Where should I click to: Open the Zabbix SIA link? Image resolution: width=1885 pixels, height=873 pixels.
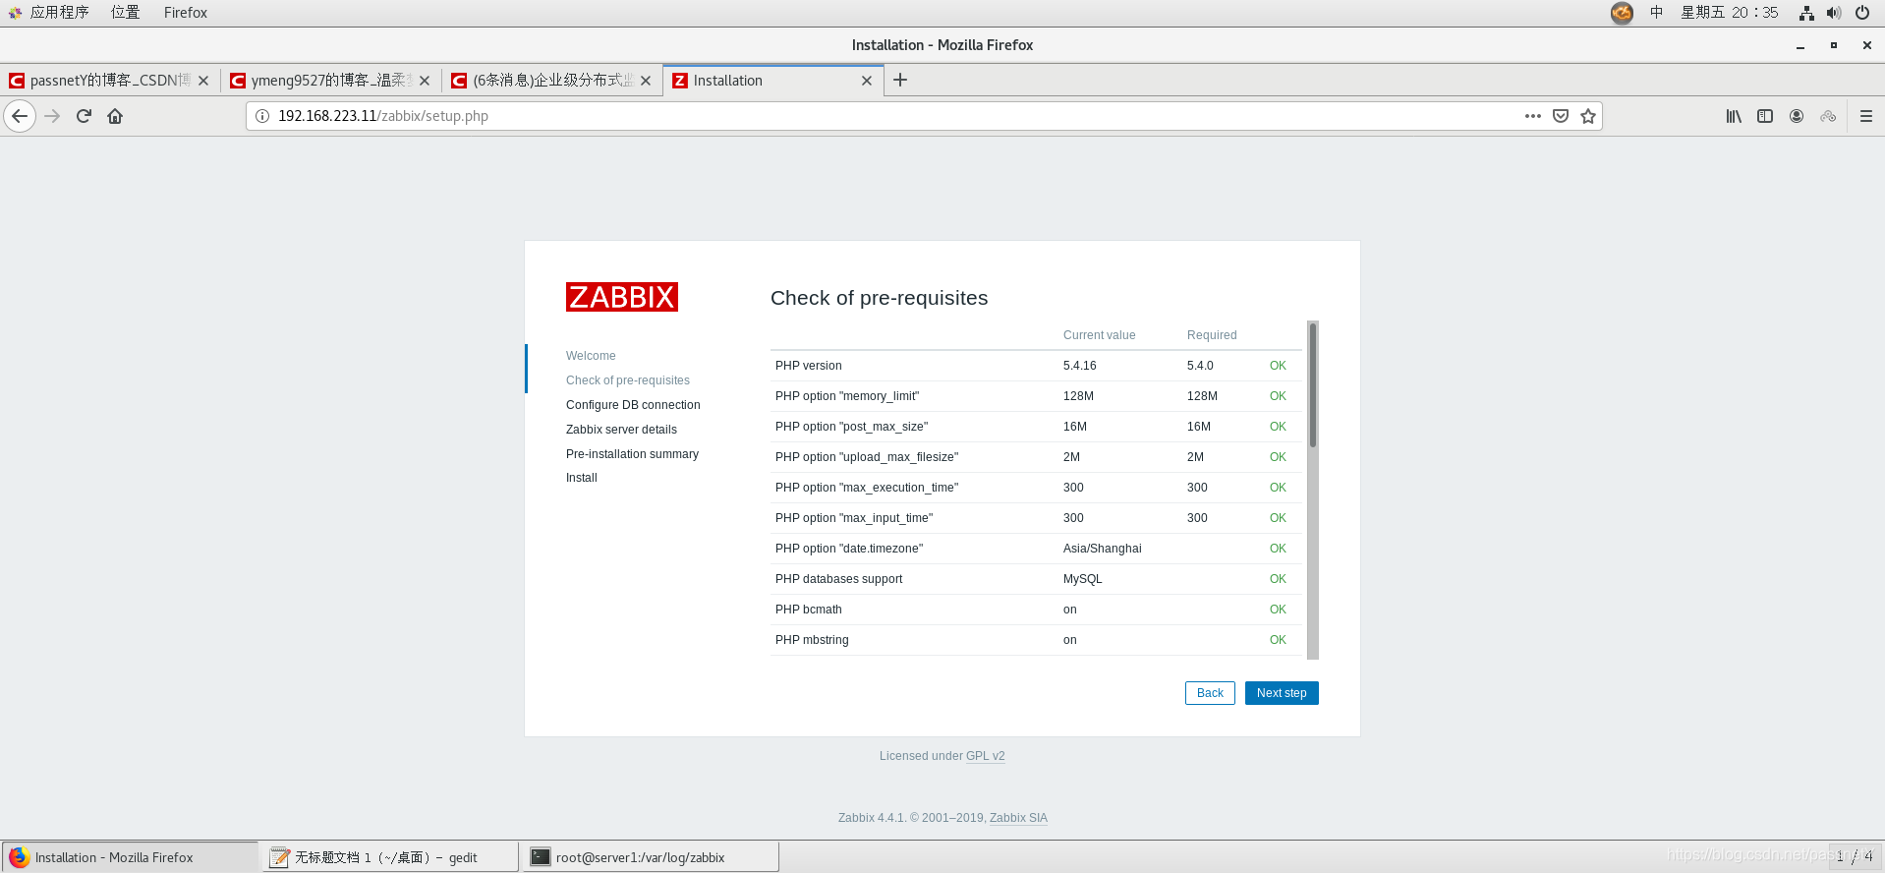pyautogui.click(x=1018, y=818)
